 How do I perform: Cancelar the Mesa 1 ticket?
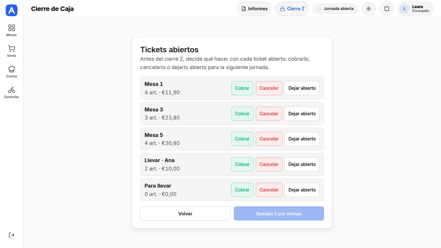[269, 88]
